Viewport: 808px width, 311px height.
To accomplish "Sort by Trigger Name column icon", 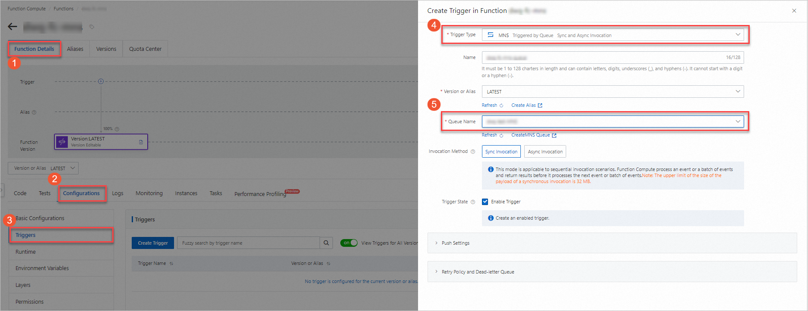I will point(171,264).
